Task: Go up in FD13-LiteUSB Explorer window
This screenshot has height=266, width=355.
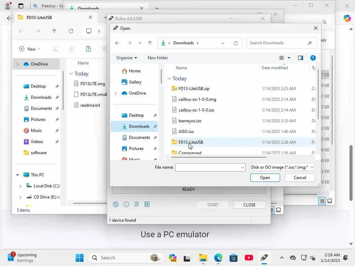Action: coord(54,31)
